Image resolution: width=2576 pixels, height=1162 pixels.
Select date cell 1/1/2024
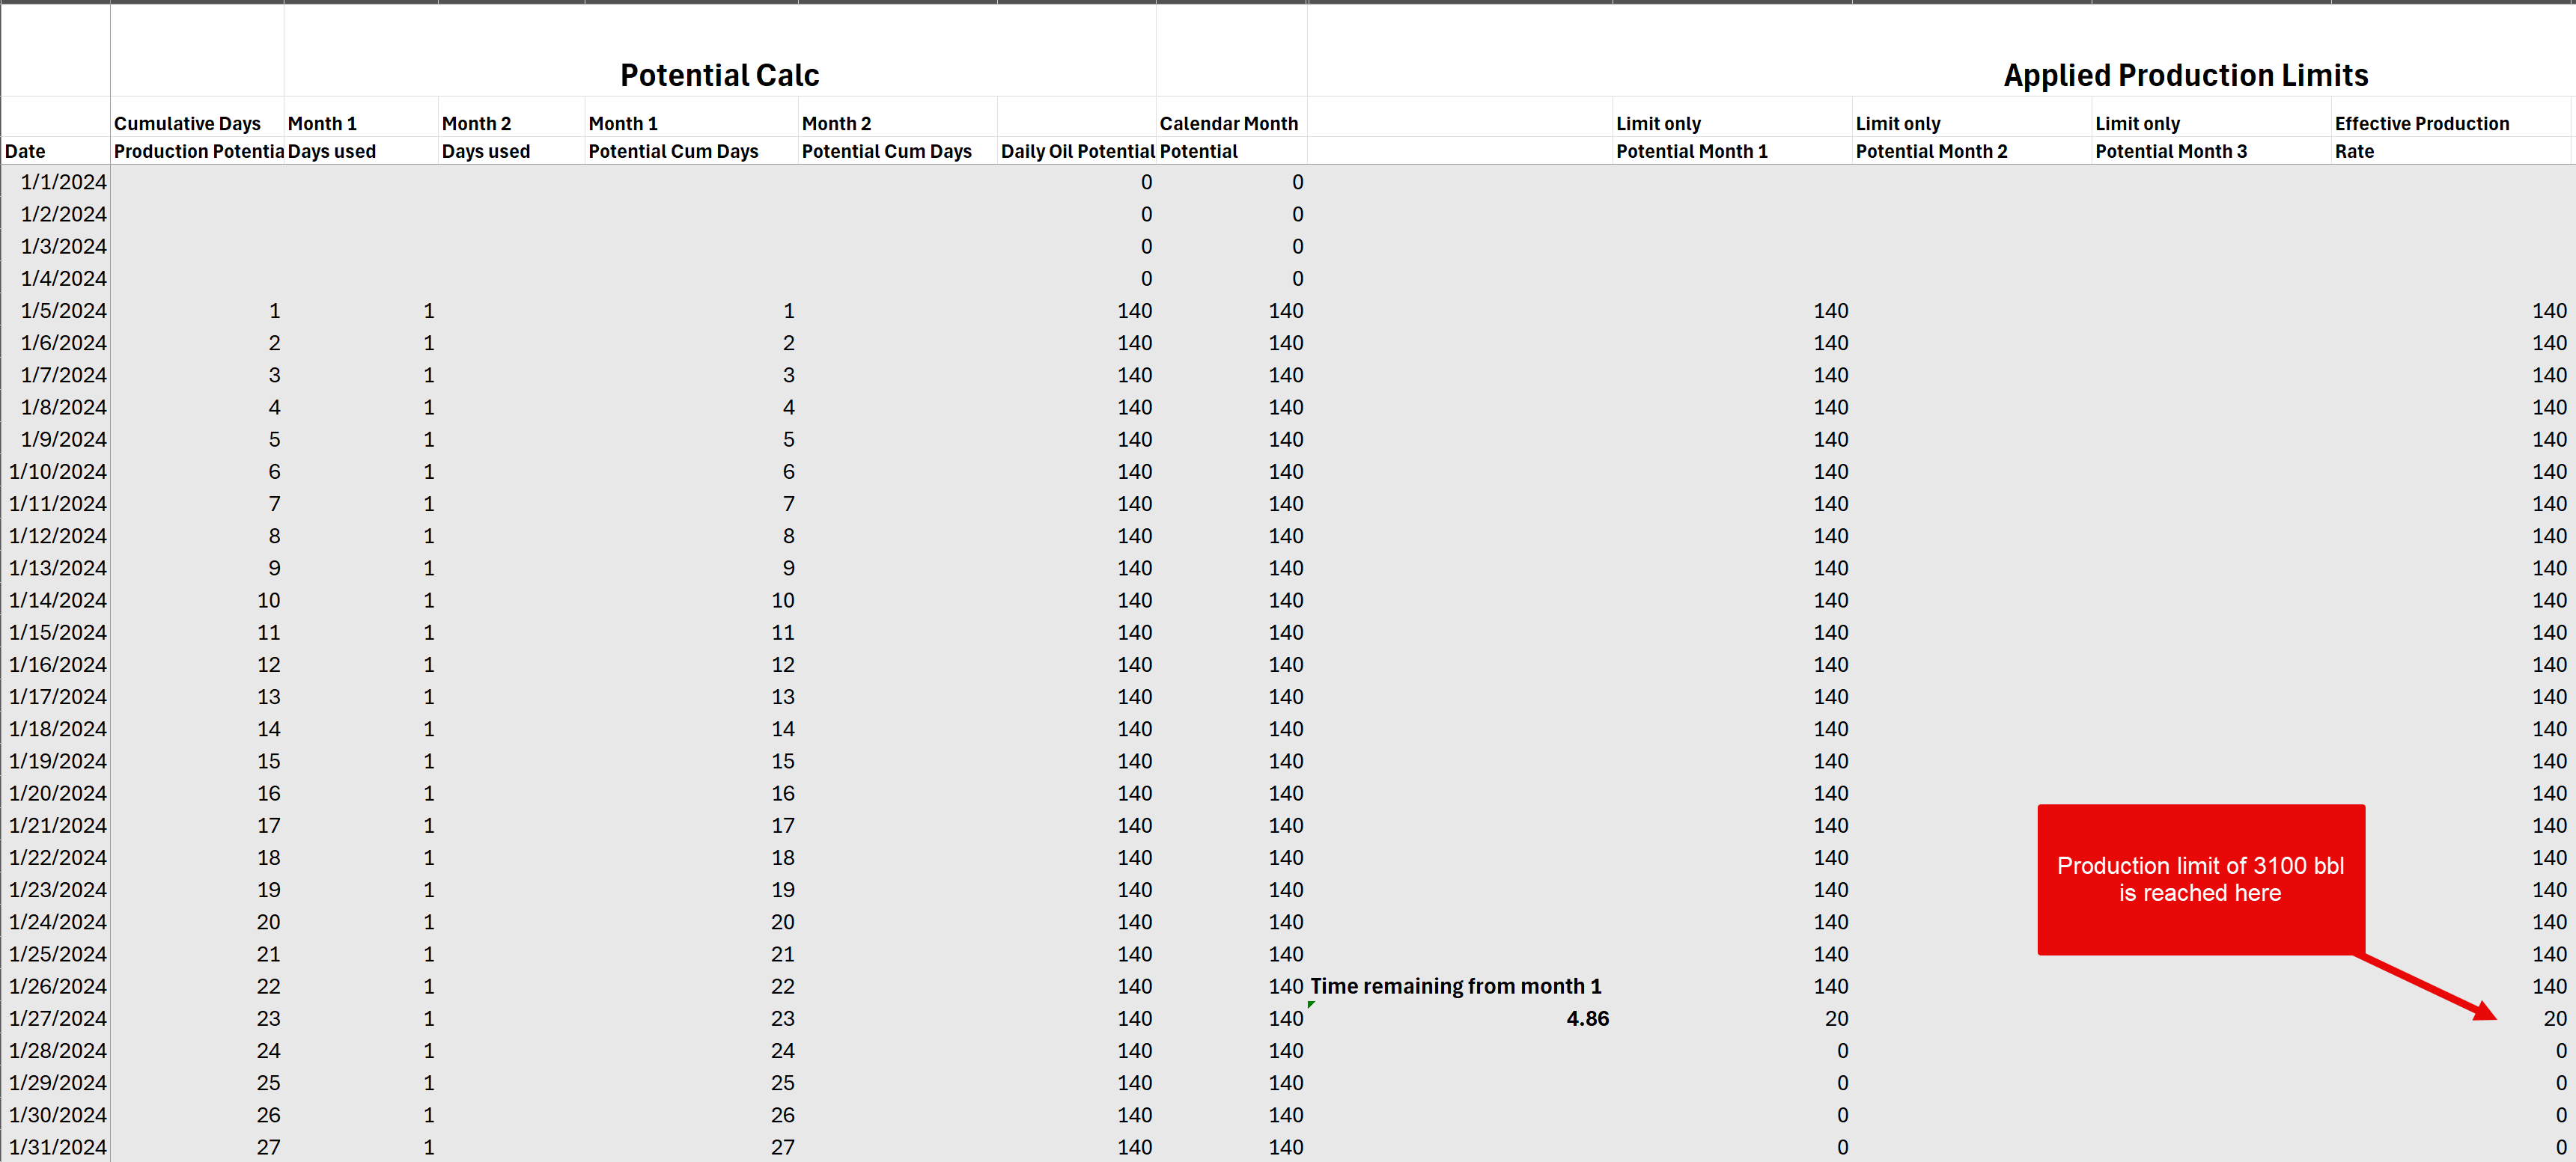(63, 182)
